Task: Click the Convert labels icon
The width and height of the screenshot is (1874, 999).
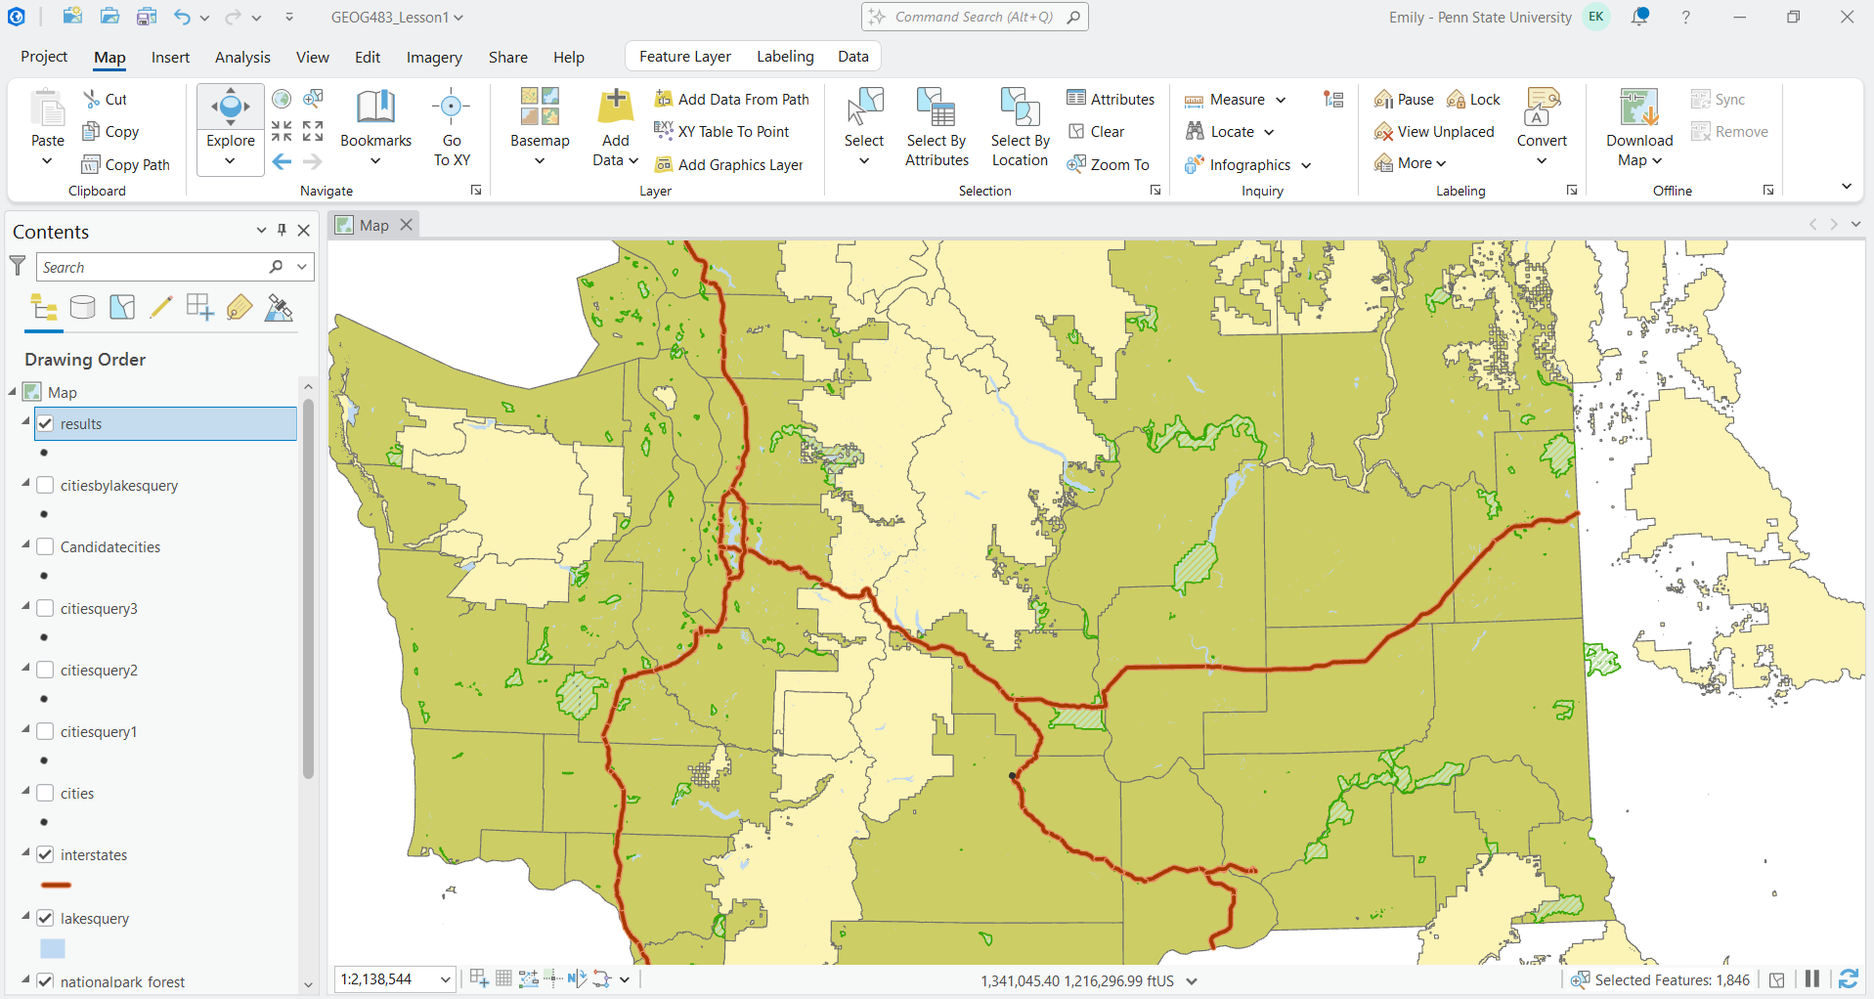Action: click(x=1542, y=108)
